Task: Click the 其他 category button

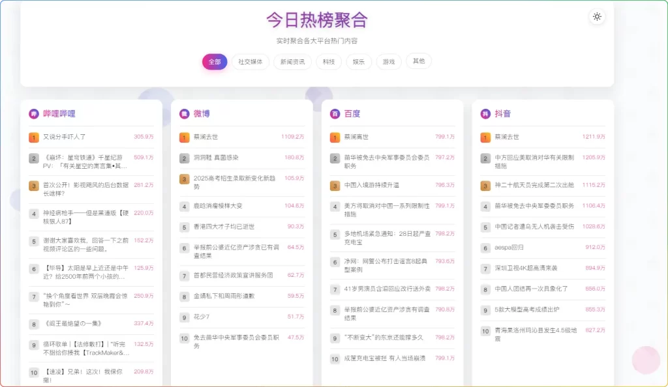Action: 418,61
